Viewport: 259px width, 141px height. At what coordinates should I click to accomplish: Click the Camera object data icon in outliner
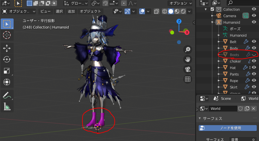(246, 16)
